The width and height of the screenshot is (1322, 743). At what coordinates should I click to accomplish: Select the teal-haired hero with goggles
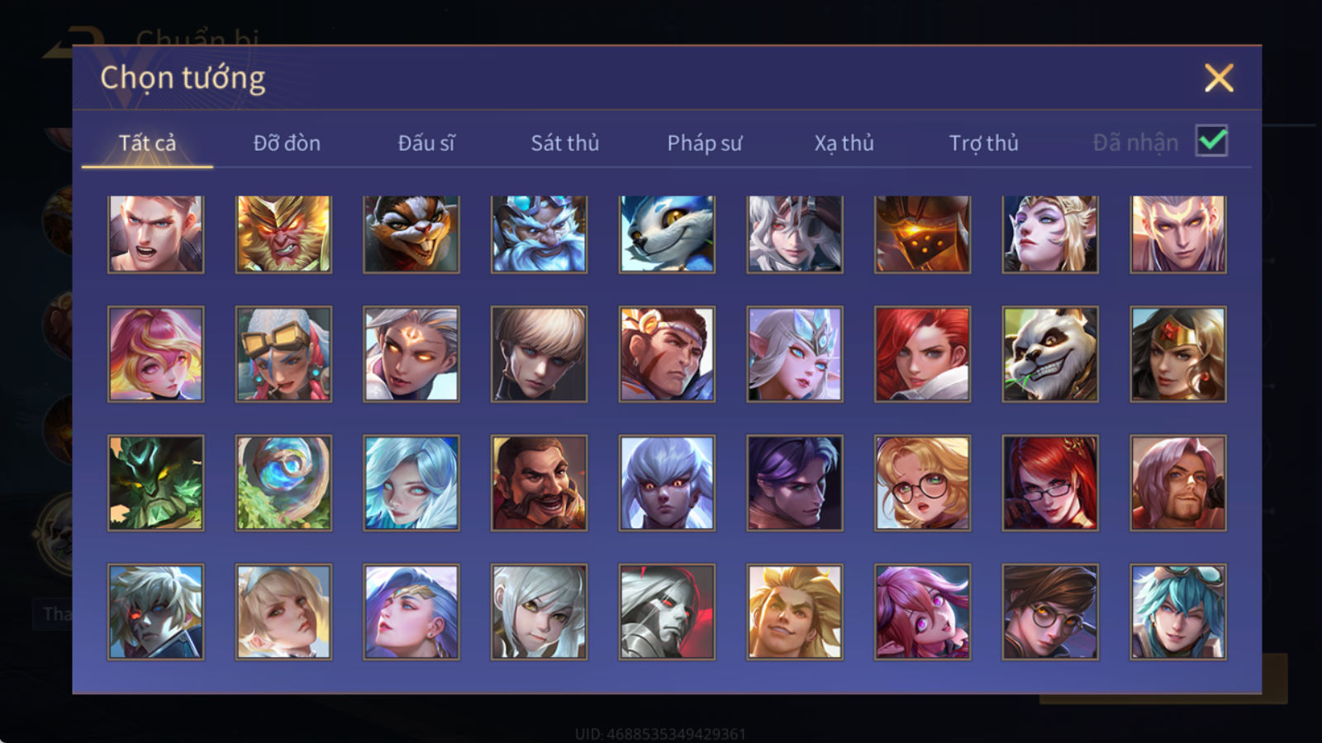(x=1178, y=612)
